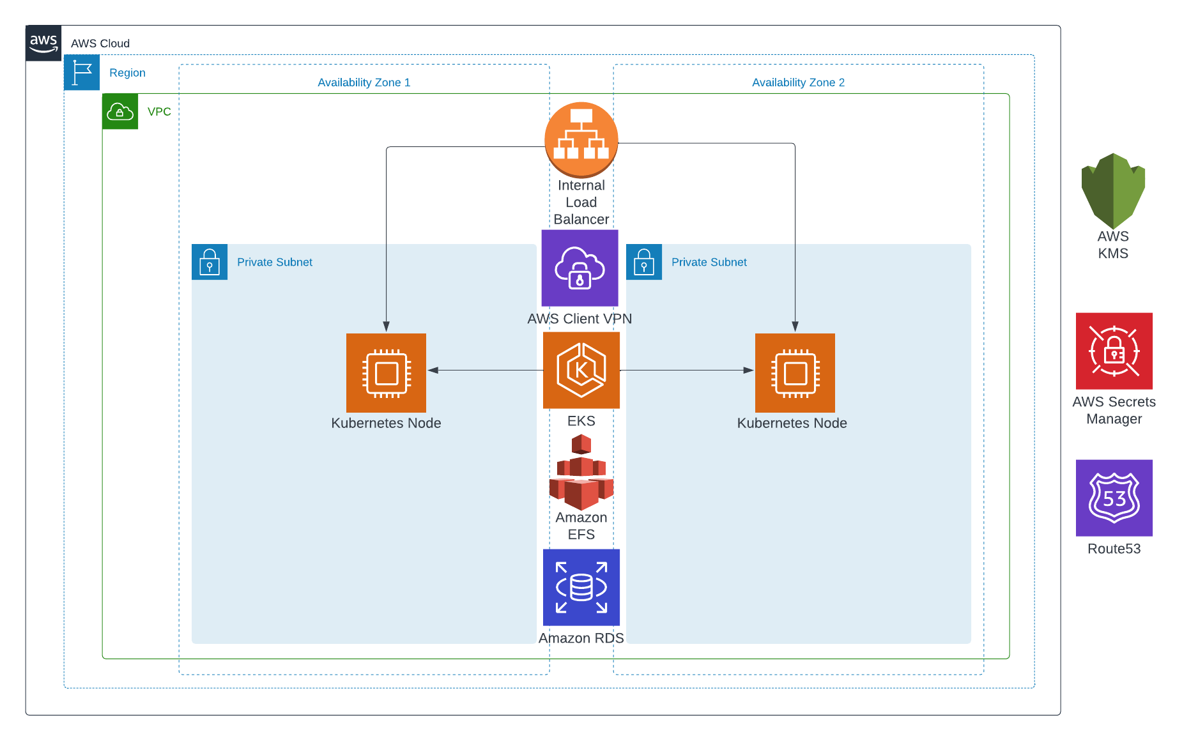This screenshot has height=741, width=1198.
Task: Select the Internal Load Balancer icon
Action: pyautogui.click(x=581, y=140)
